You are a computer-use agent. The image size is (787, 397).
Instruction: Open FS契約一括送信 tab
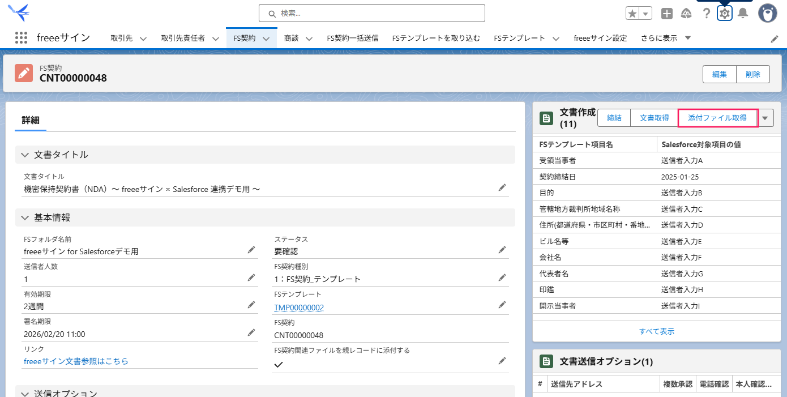point(353,38)
